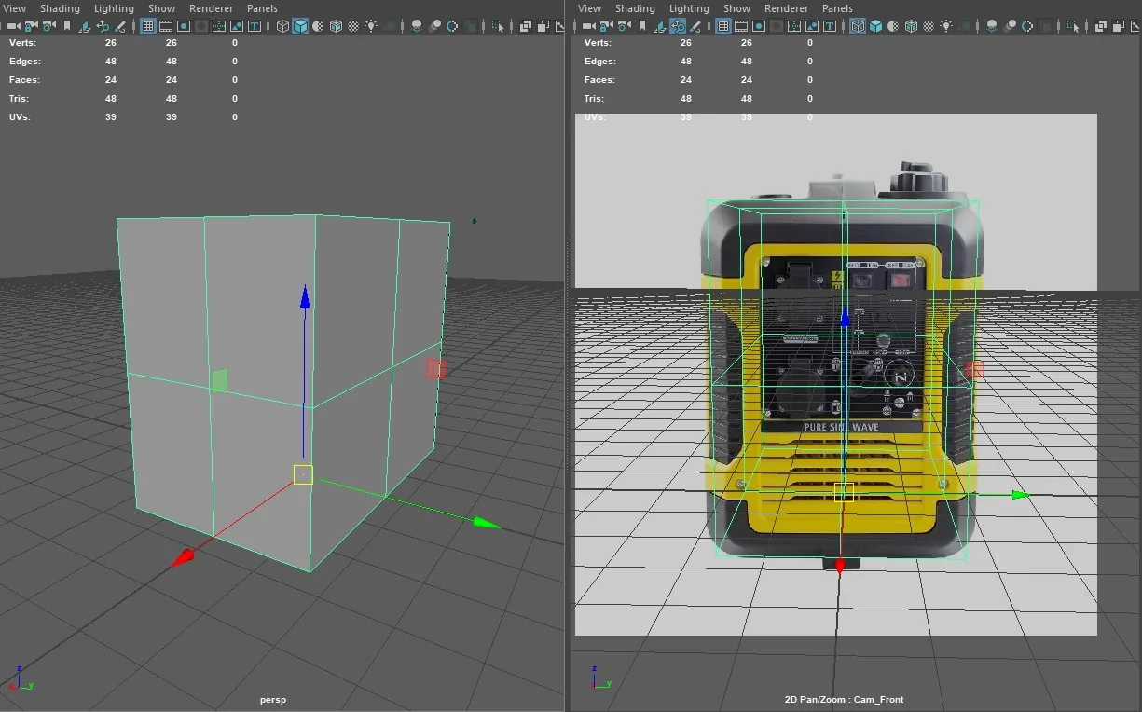Viewport: 1142px width, 712px height.
Task: Click Motion Blur icon in persp panel
Action: pos(435,27)
